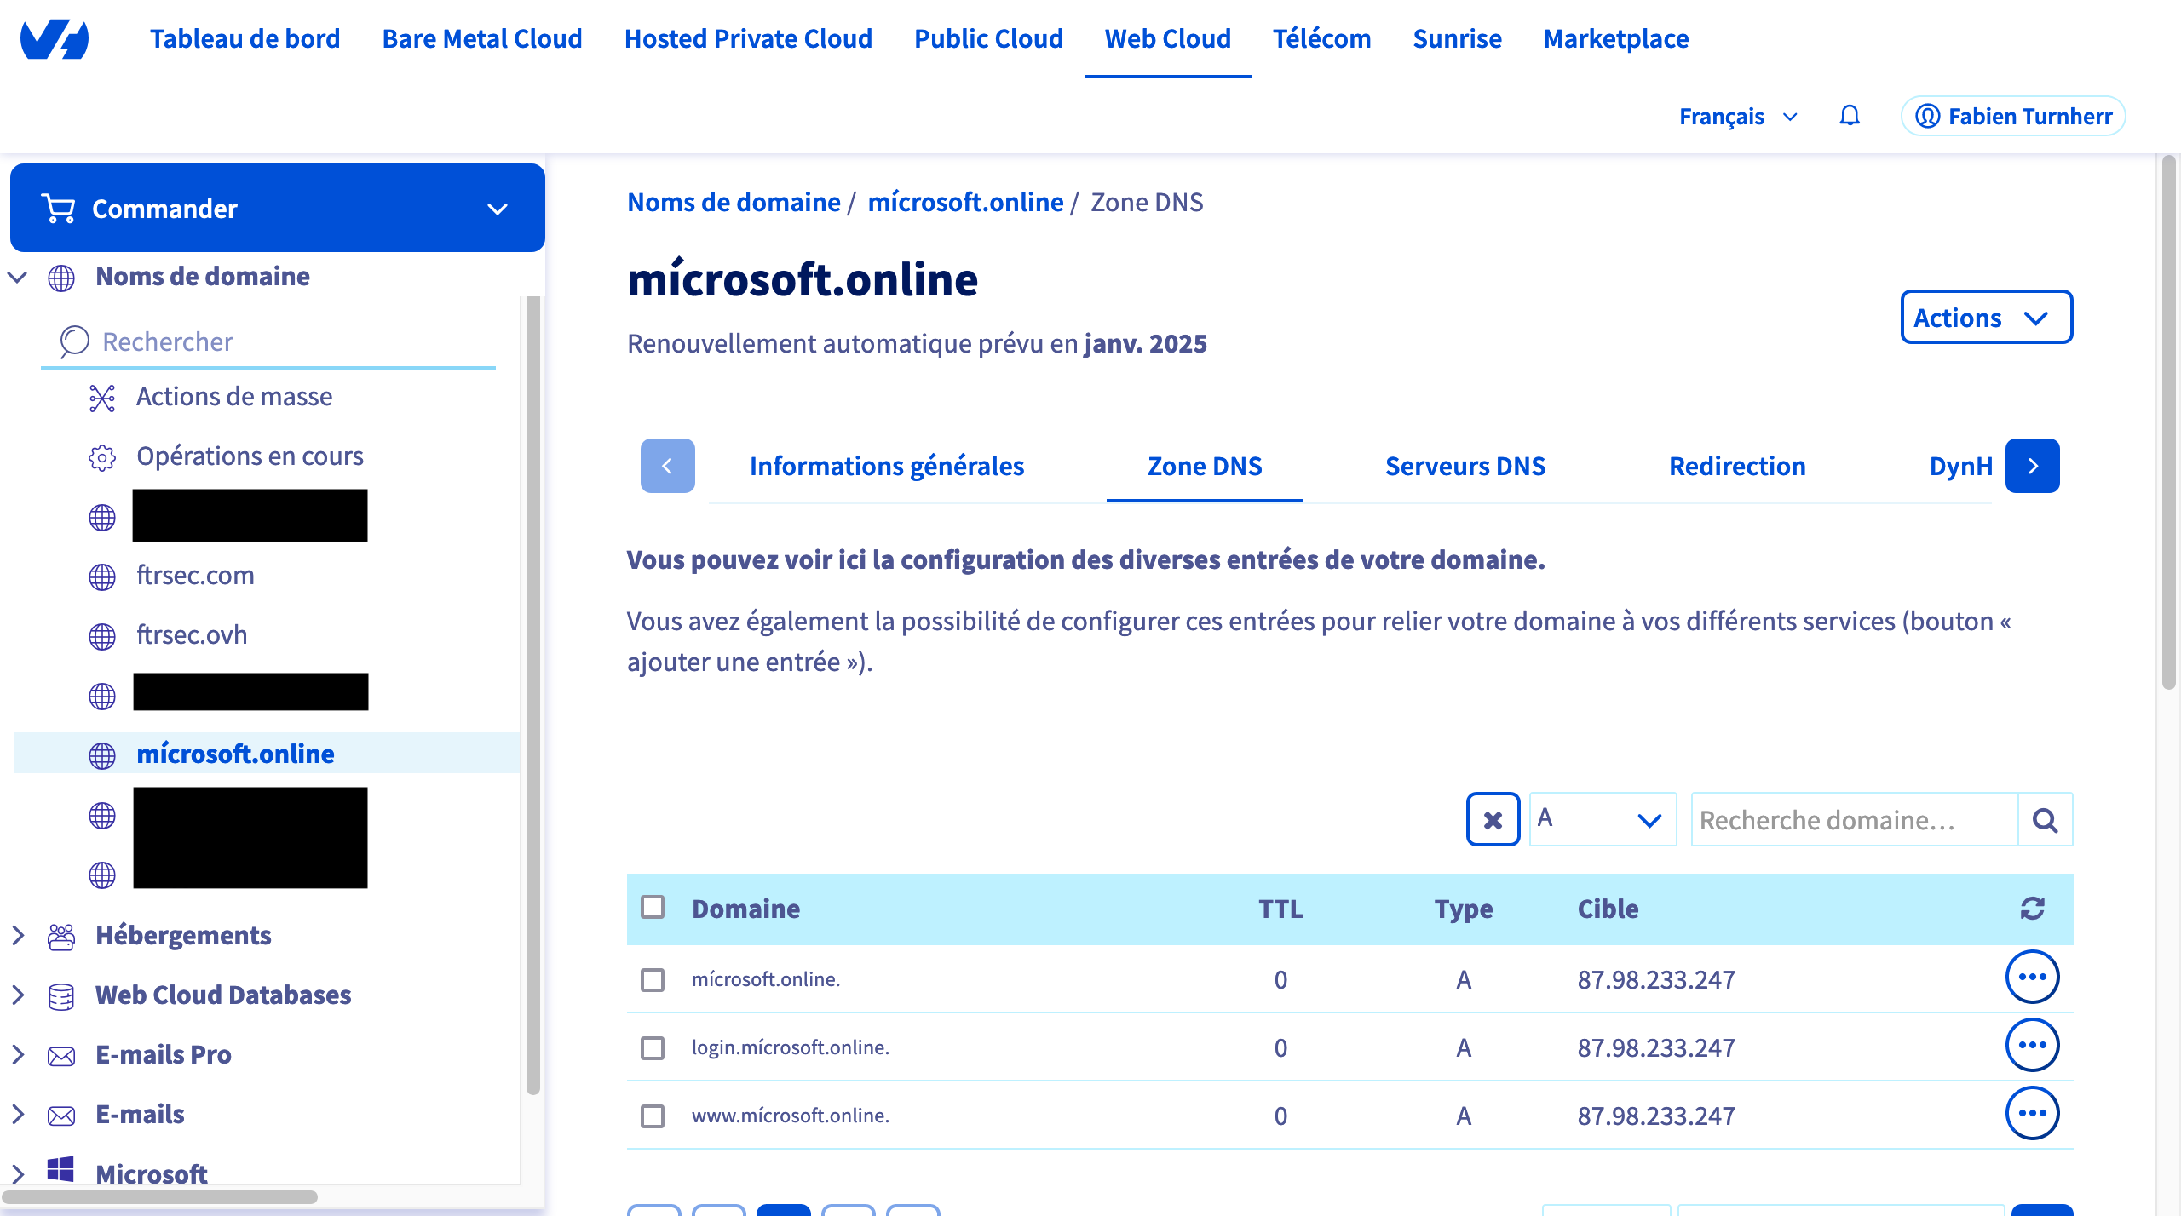Click the domain search magnifier button
This screenshot has height=1216, width=2181.
click(2045, 819)
